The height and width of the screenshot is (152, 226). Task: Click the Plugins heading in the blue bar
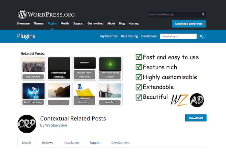[26, 36]
